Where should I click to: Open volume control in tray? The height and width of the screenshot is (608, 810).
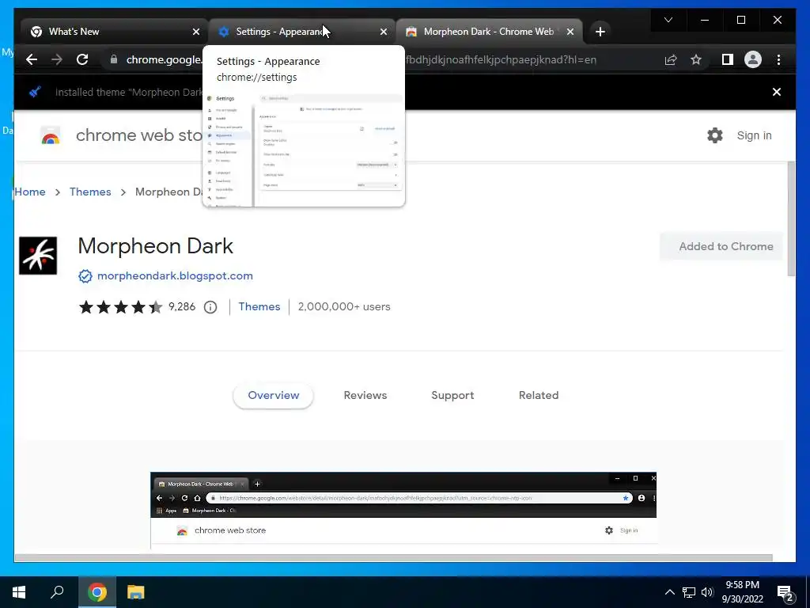[707, 592]
